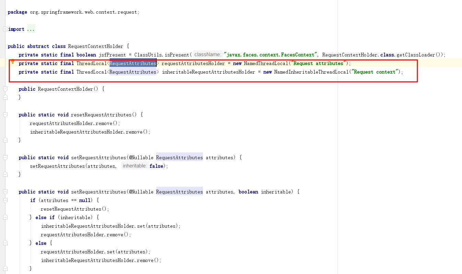Viewport: 462px width, 274px height.
Task: Click fold marker at the final else block's closing brace
Action: click(5, 269)
